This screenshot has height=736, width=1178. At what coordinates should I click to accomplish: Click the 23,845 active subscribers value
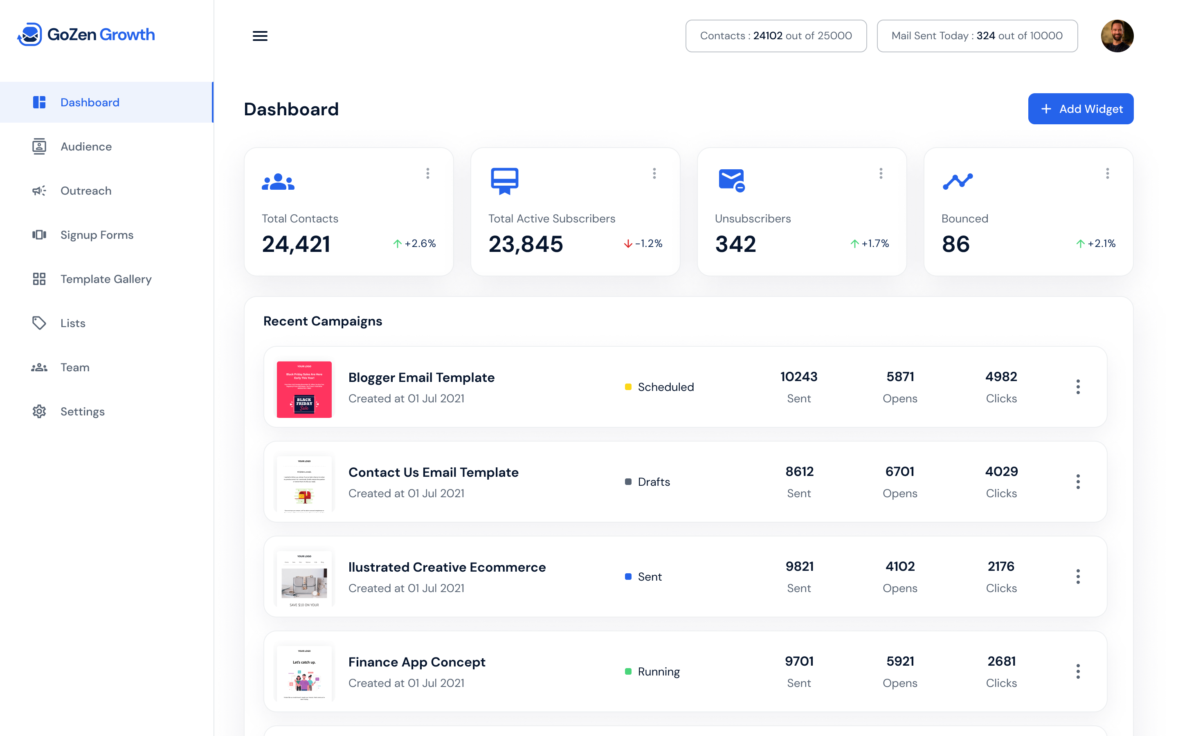[x=526, y=244]
